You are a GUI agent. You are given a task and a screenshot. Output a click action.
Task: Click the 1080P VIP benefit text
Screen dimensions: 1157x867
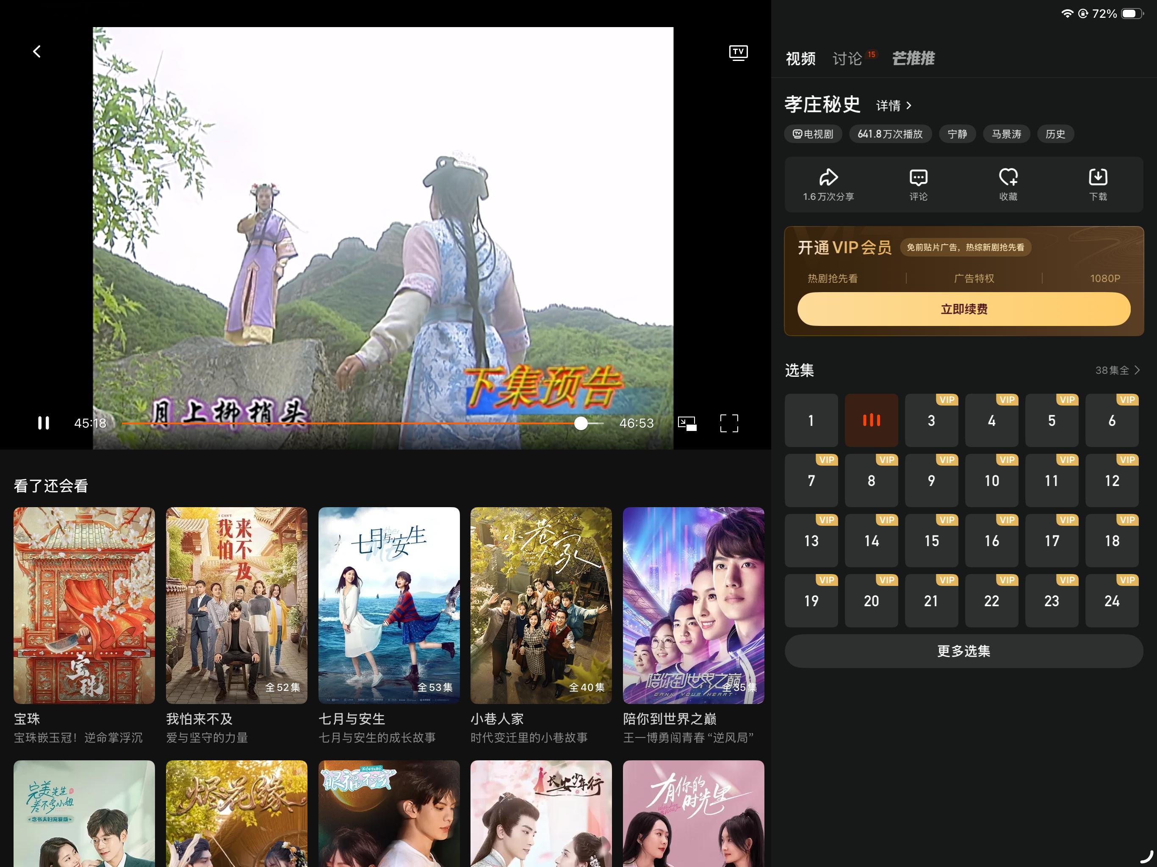[1104, 278]
